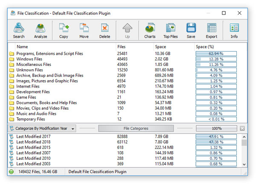Click the < 0.01 % space bar
The width and height of the screenshot is (256, 184).
216,119
